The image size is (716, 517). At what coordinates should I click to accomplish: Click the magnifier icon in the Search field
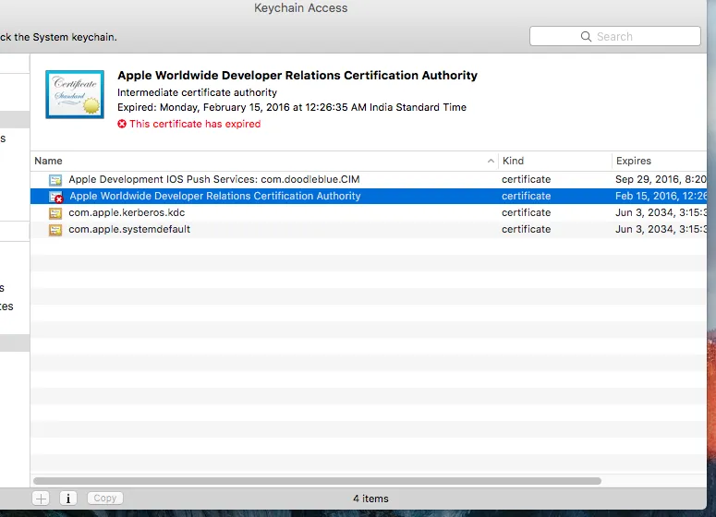pyautogui.click(x=586, y=37)
